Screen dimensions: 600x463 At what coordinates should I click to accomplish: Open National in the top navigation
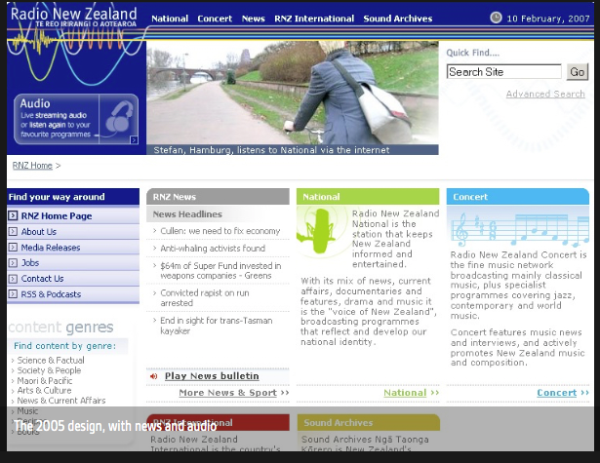(170, 19)
